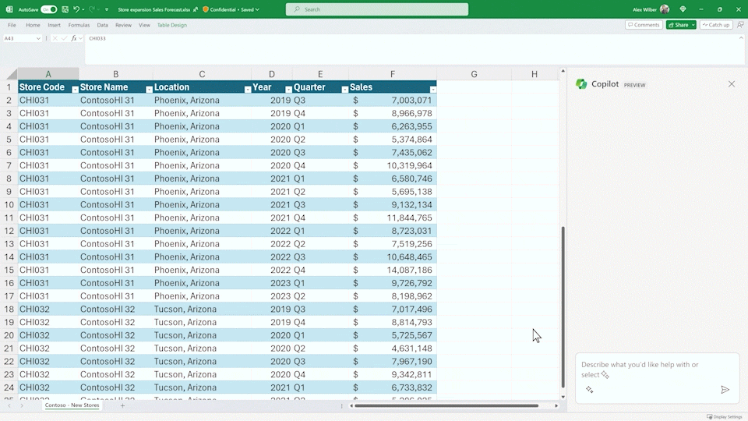Viewport: 748px width, 421px height.
Task: Expand the Sales column filter dropdown
Action: (432, 90)
